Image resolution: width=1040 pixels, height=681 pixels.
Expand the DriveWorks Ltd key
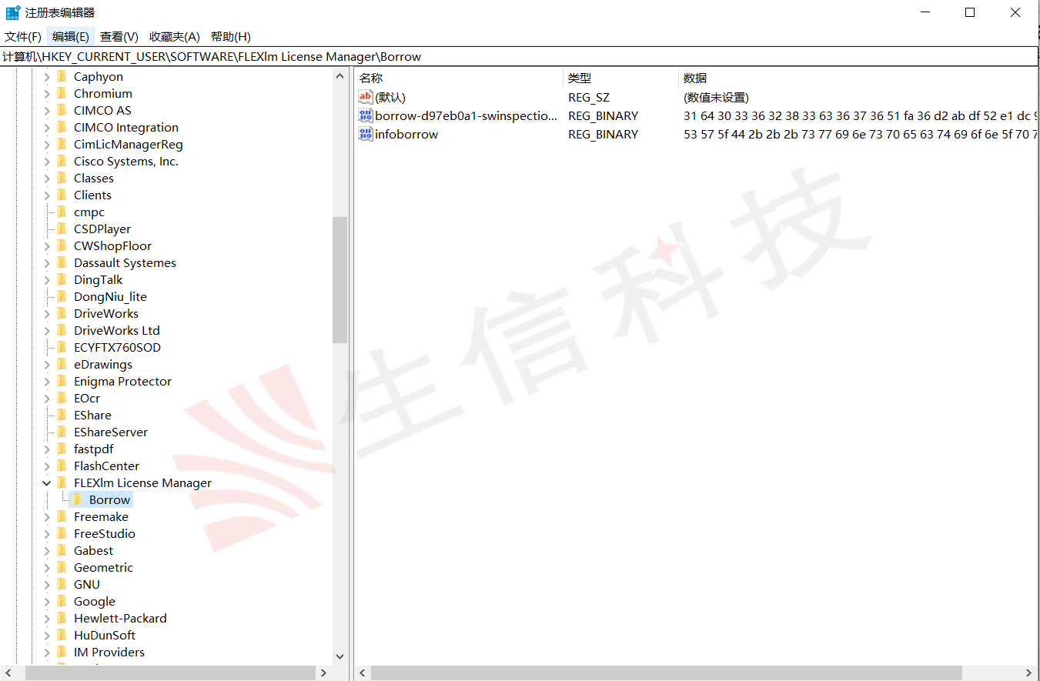[46, 330]
